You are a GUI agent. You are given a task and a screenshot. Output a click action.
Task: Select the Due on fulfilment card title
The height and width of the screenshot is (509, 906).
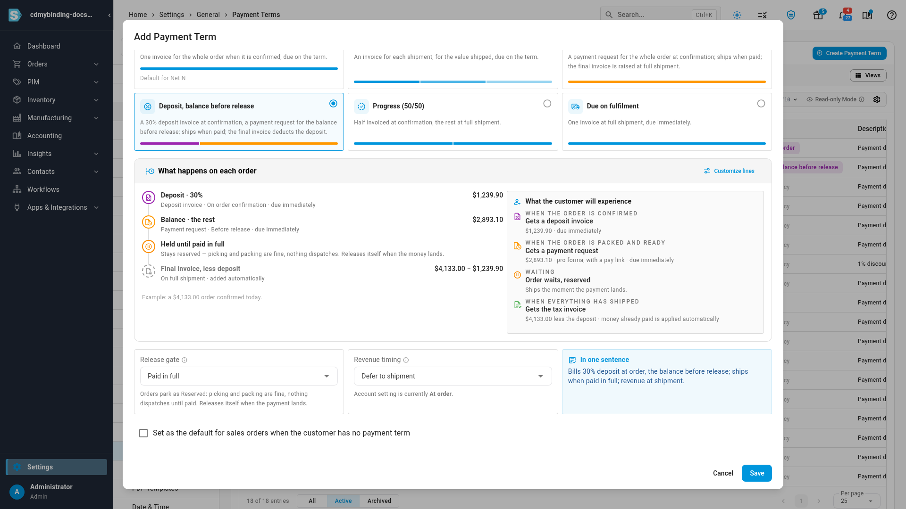pos(612,106)
